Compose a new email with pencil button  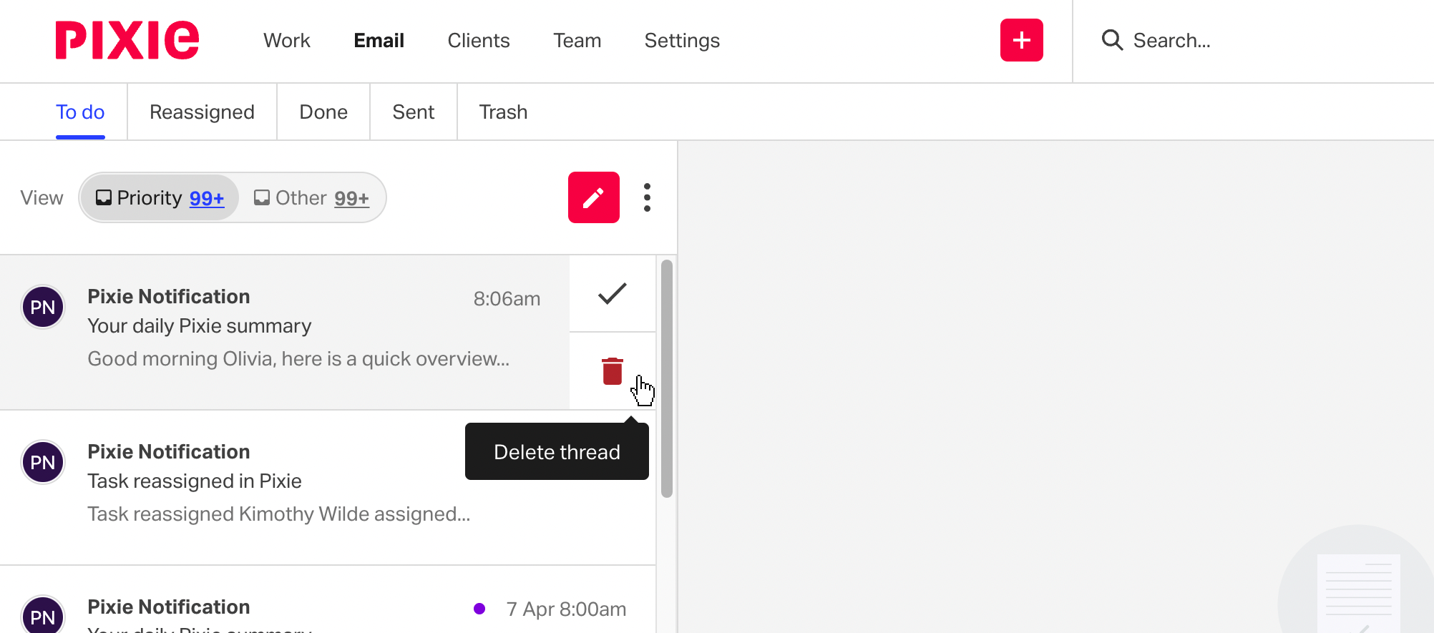(x=594, y=197)
